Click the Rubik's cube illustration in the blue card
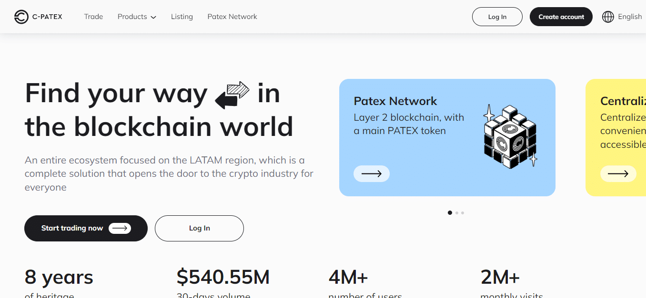 point(510,135)
